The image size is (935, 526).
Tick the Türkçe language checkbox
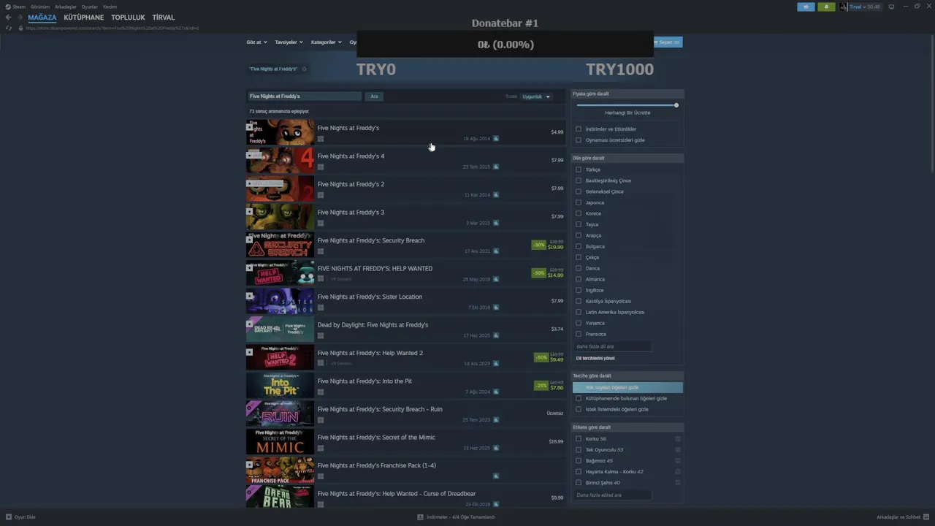tap(579, 169)
